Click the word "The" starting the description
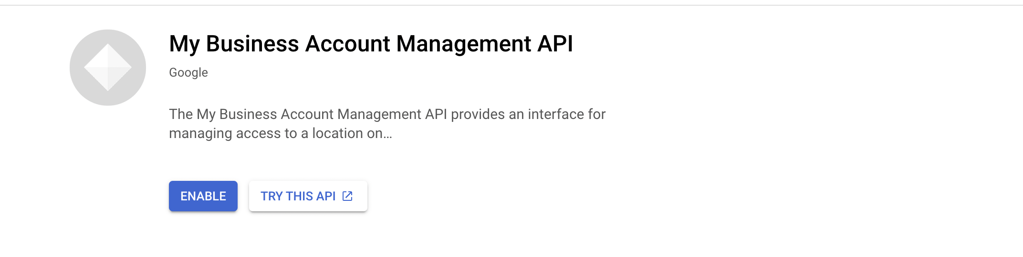Viewport: 1023px width, 257px height. (x=181, y=114)
